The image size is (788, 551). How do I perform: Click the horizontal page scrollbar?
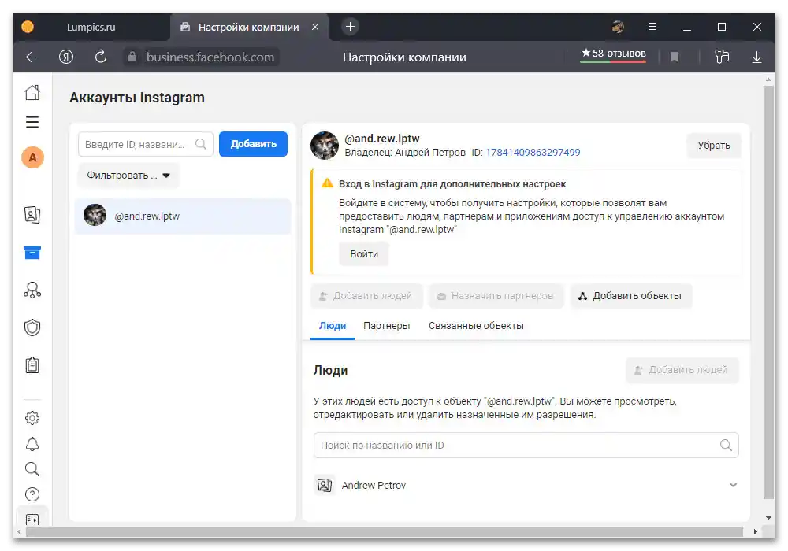click(385, 531)
